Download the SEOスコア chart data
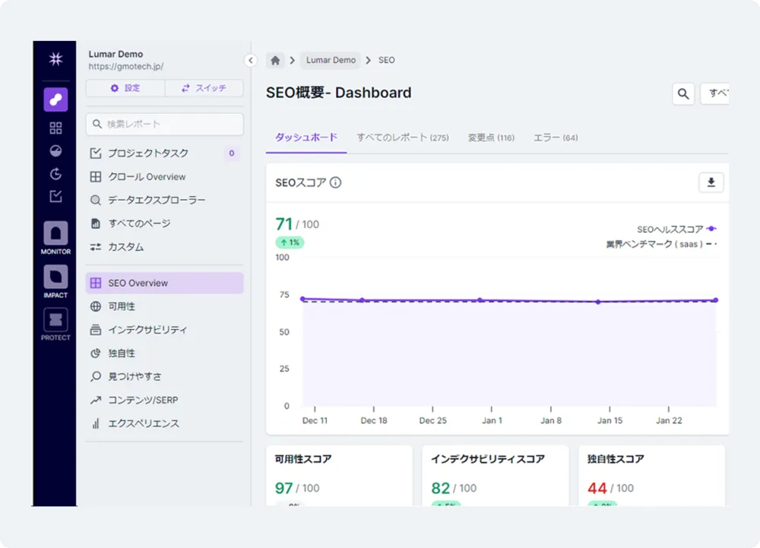Viewport: 760px width, 548px height. click(711, 182)
